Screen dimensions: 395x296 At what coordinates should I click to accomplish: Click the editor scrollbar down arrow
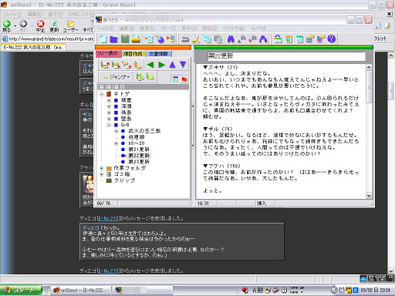coord(369,196)
